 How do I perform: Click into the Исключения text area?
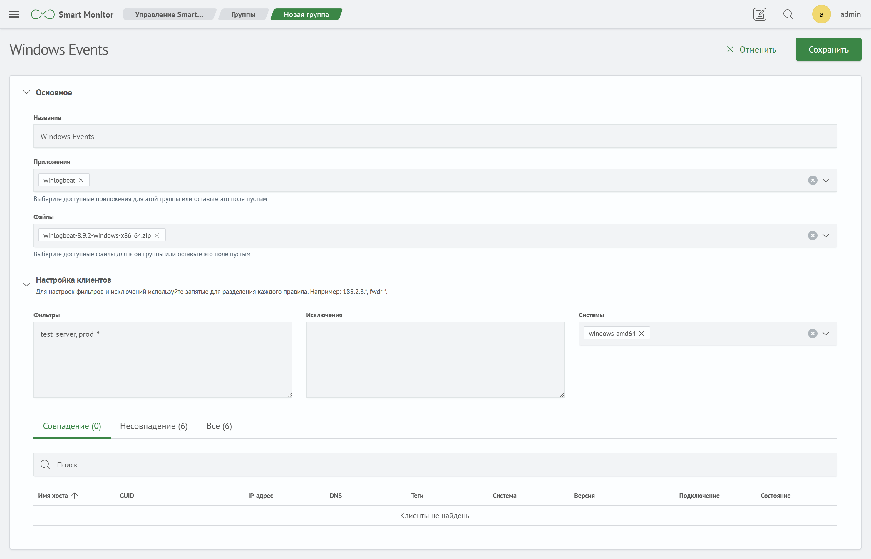click(x=435, y=360)
